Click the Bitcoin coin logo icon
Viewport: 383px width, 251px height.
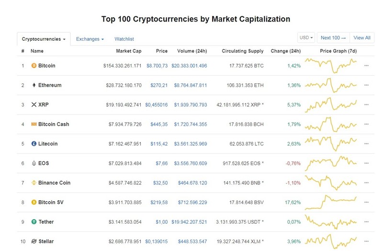click(34, 66)
